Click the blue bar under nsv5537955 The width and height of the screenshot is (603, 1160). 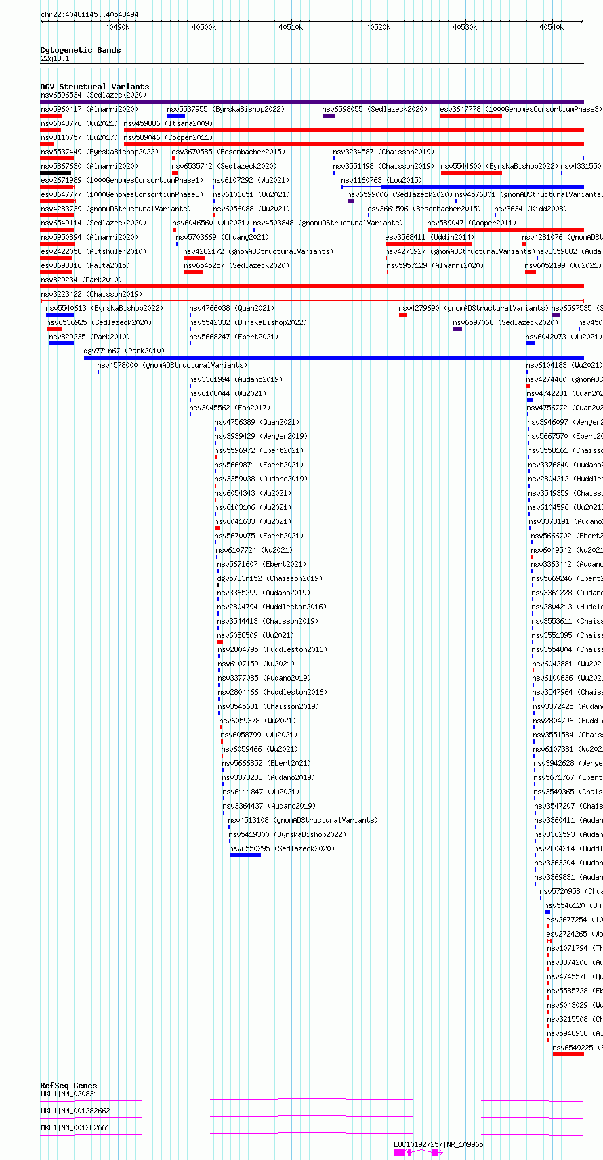tap(176, 116)
